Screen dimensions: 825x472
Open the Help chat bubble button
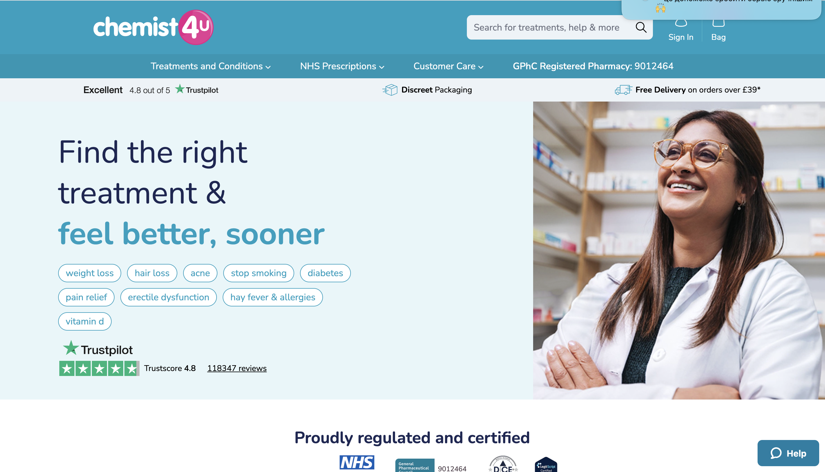pos(788,453)
